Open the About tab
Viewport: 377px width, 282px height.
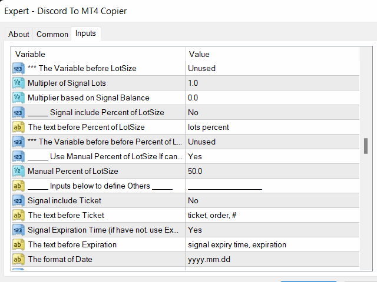click(x=18, y=34)
